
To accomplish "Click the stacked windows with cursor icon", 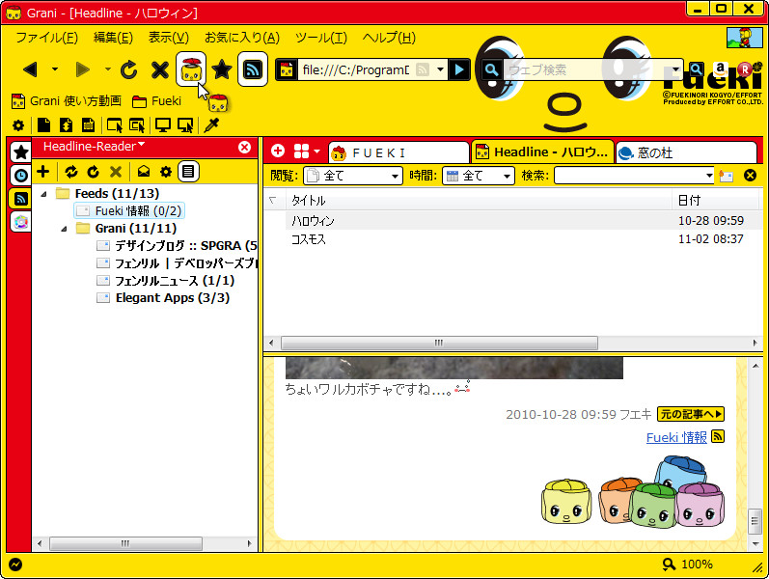I will (137, 125).
